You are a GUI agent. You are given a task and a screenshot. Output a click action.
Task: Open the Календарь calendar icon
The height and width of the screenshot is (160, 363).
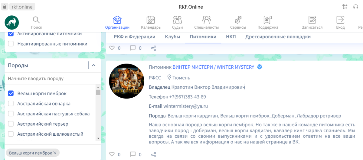click(151, 20)
